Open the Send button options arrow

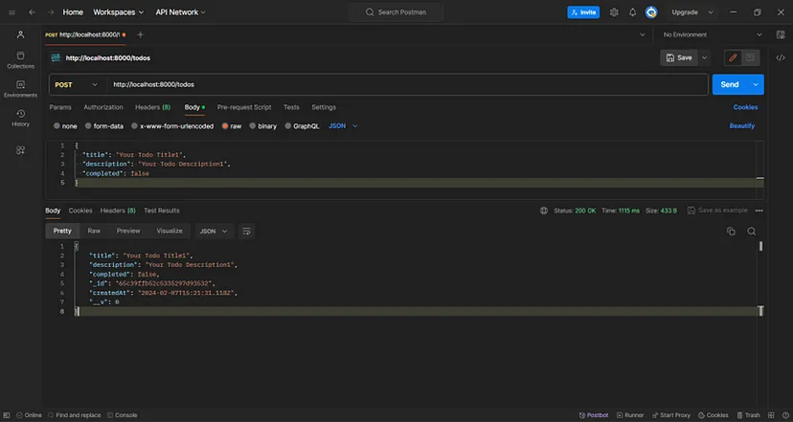(x=756, y=85)
